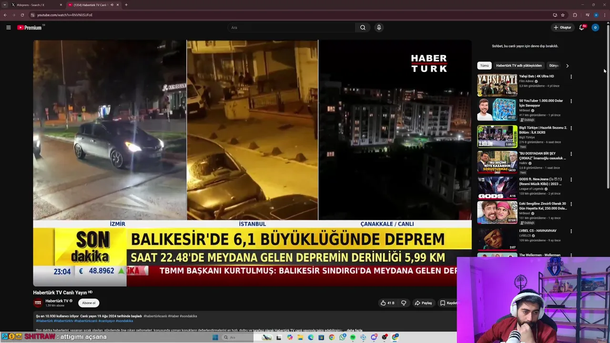
Task: Open GODS ft. NewJeans video title
Action: [540, 182]
